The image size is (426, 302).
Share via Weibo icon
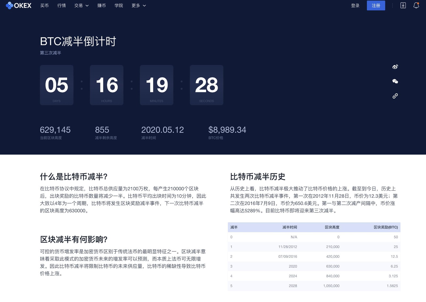click(x=395, y=67)
